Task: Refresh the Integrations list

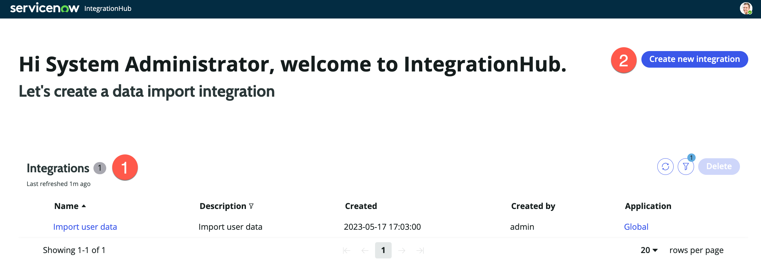Action: pos(665,167)
